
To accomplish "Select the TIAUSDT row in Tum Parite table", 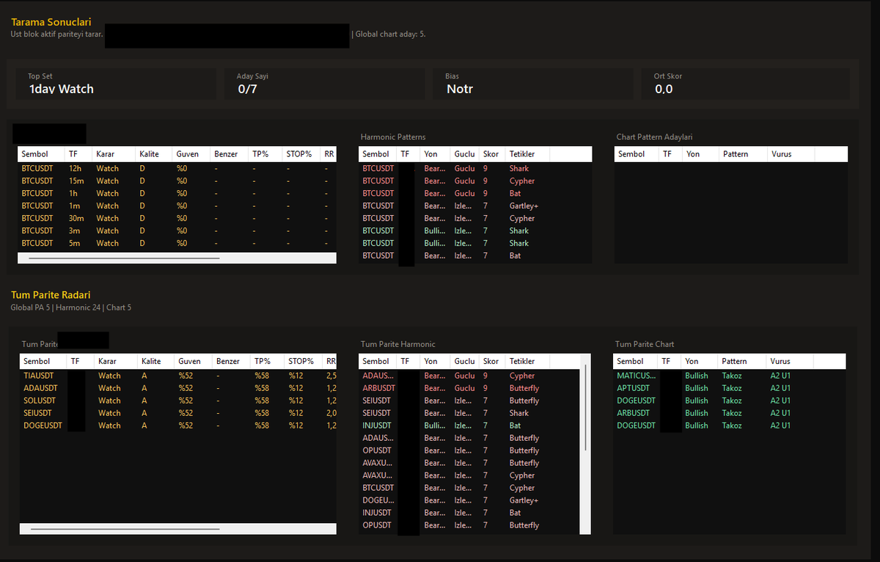I will [x=177, y=375].
